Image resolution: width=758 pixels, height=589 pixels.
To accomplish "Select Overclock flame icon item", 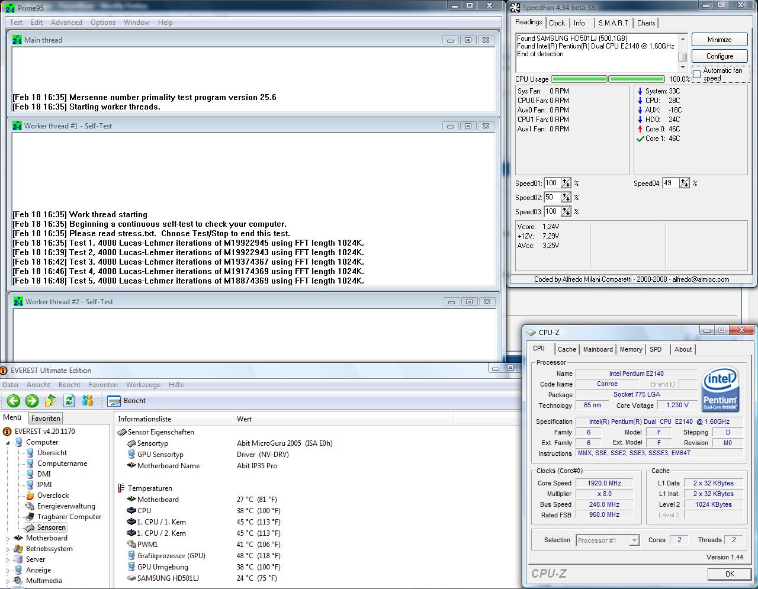I will point(30,495).
